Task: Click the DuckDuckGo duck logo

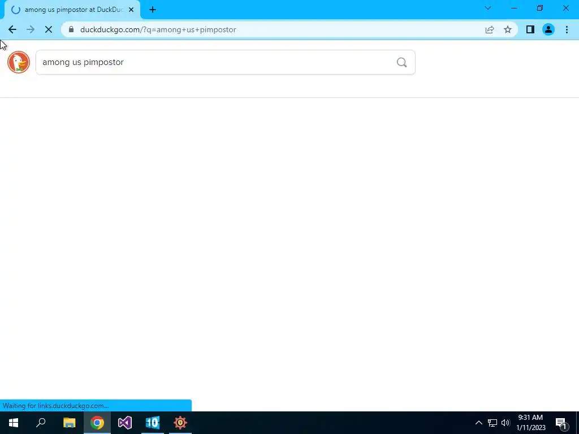Action: coord(19,62)
